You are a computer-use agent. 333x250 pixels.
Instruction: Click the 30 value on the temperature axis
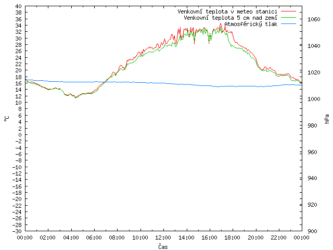pyautogui.click(x=19, y=39)
